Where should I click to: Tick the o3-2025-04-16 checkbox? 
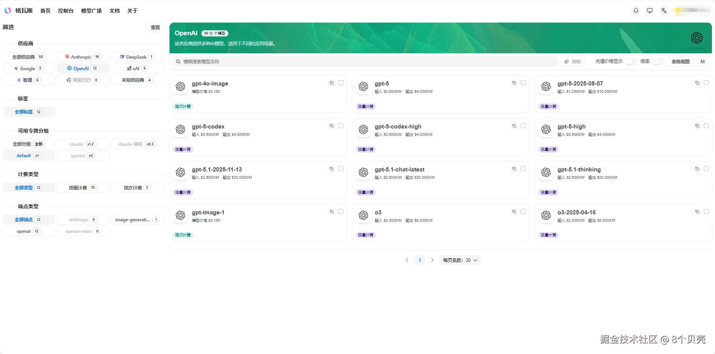pos(706,212)
